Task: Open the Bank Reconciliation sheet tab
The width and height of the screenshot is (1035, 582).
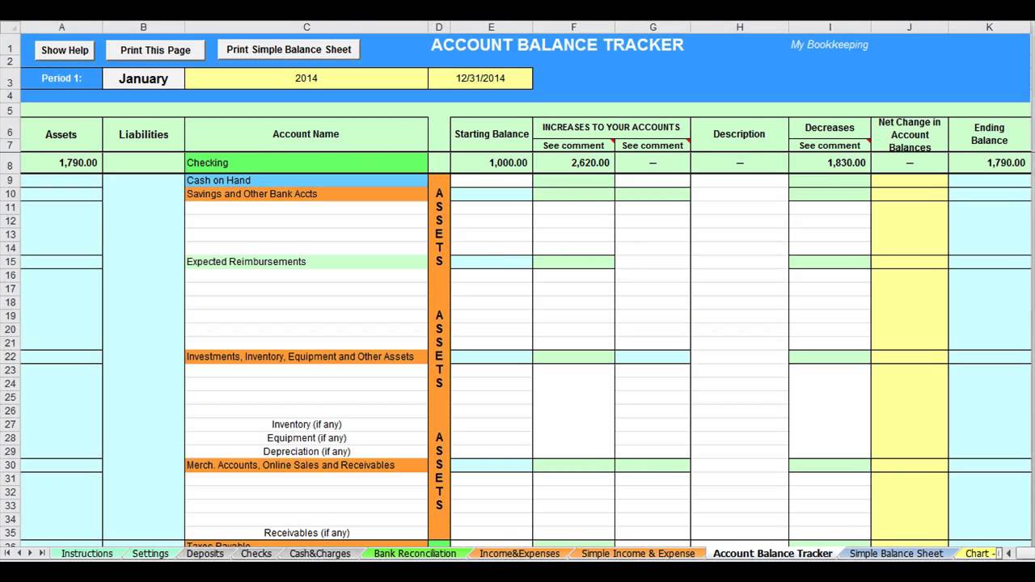Action: click(x=415, y=554)
